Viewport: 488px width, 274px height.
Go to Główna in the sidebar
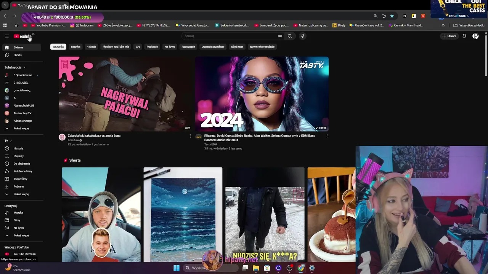21,48
